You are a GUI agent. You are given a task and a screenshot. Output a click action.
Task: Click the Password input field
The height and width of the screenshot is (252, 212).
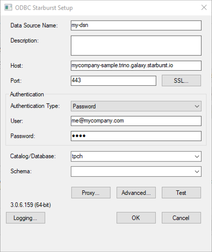136,136
